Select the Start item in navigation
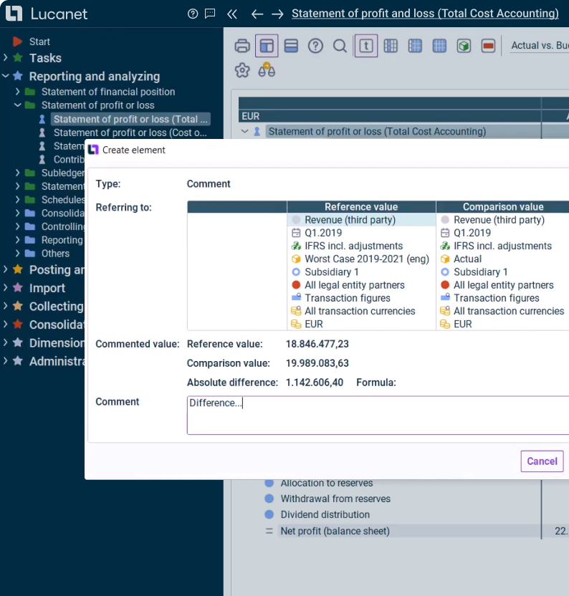Screen dimensions: 569x596 [39, 42]
